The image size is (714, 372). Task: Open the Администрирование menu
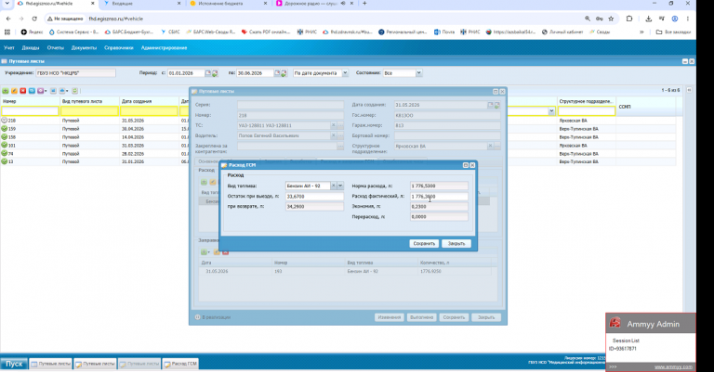pyautogui.click(x=164, y=47)
